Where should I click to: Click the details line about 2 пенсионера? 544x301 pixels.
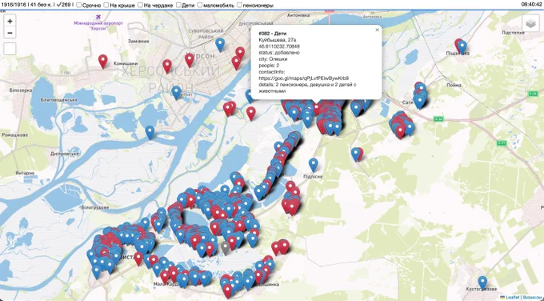pos(307,88)
